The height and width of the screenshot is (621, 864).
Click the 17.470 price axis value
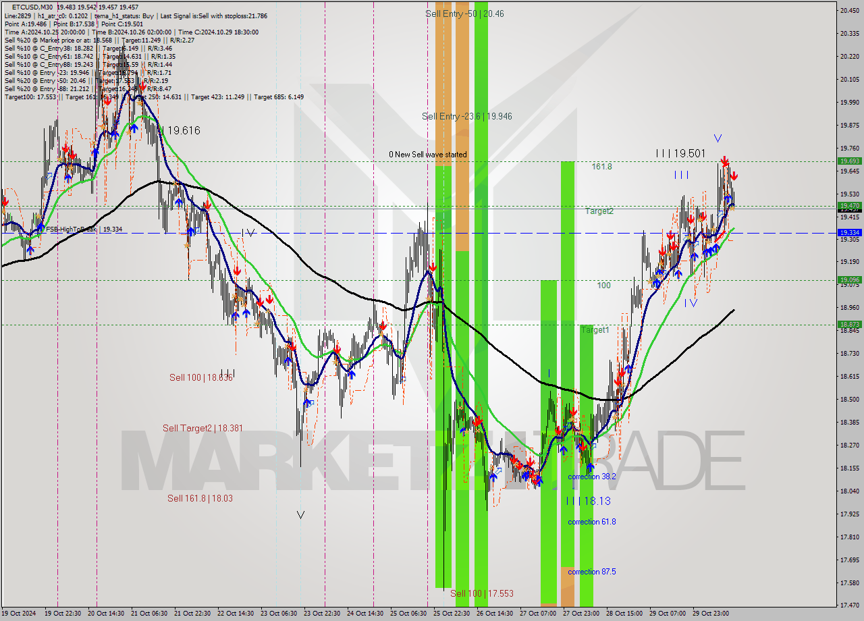pos(849,605)
